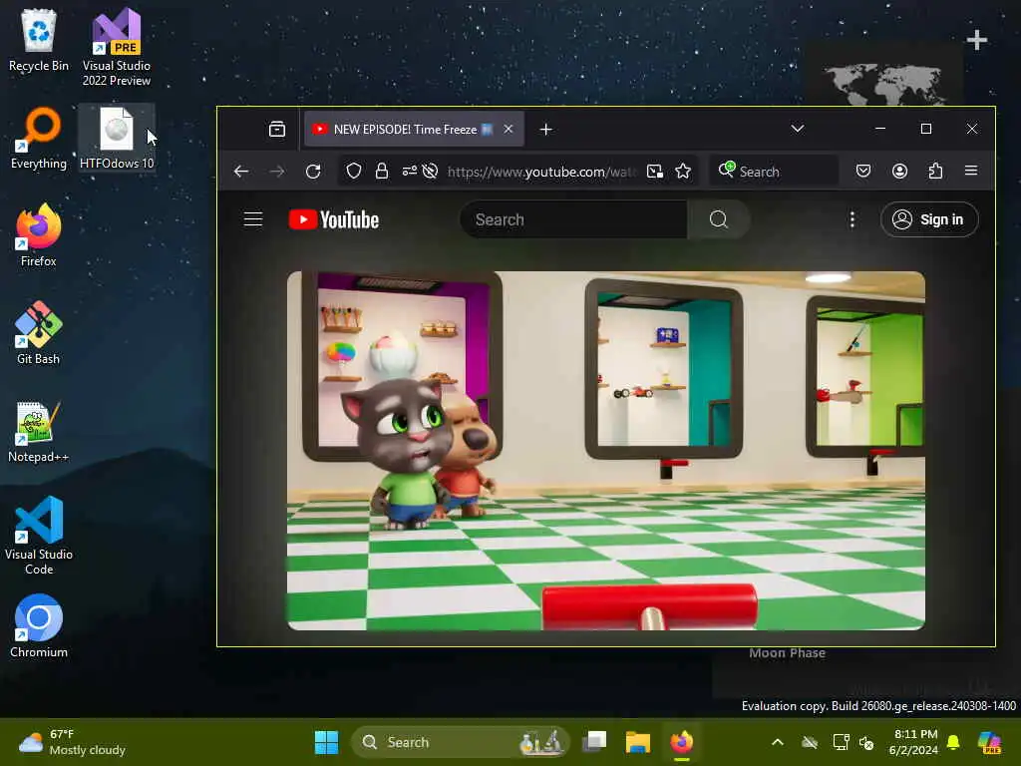The width and height of the screenshot is (1021, 766).
Task: Open the clock showing 8:11 PM
Action: pyautogui.click(x=913, y=742)
